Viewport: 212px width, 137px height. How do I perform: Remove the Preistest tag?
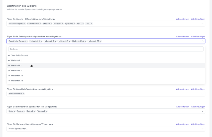coord(63,24)
